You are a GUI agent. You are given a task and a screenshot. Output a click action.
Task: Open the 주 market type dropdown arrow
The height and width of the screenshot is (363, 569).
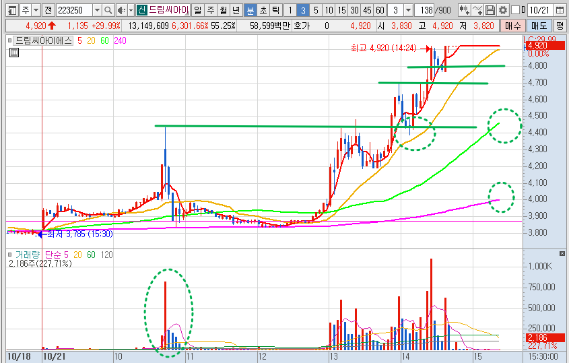pos(36,10)
